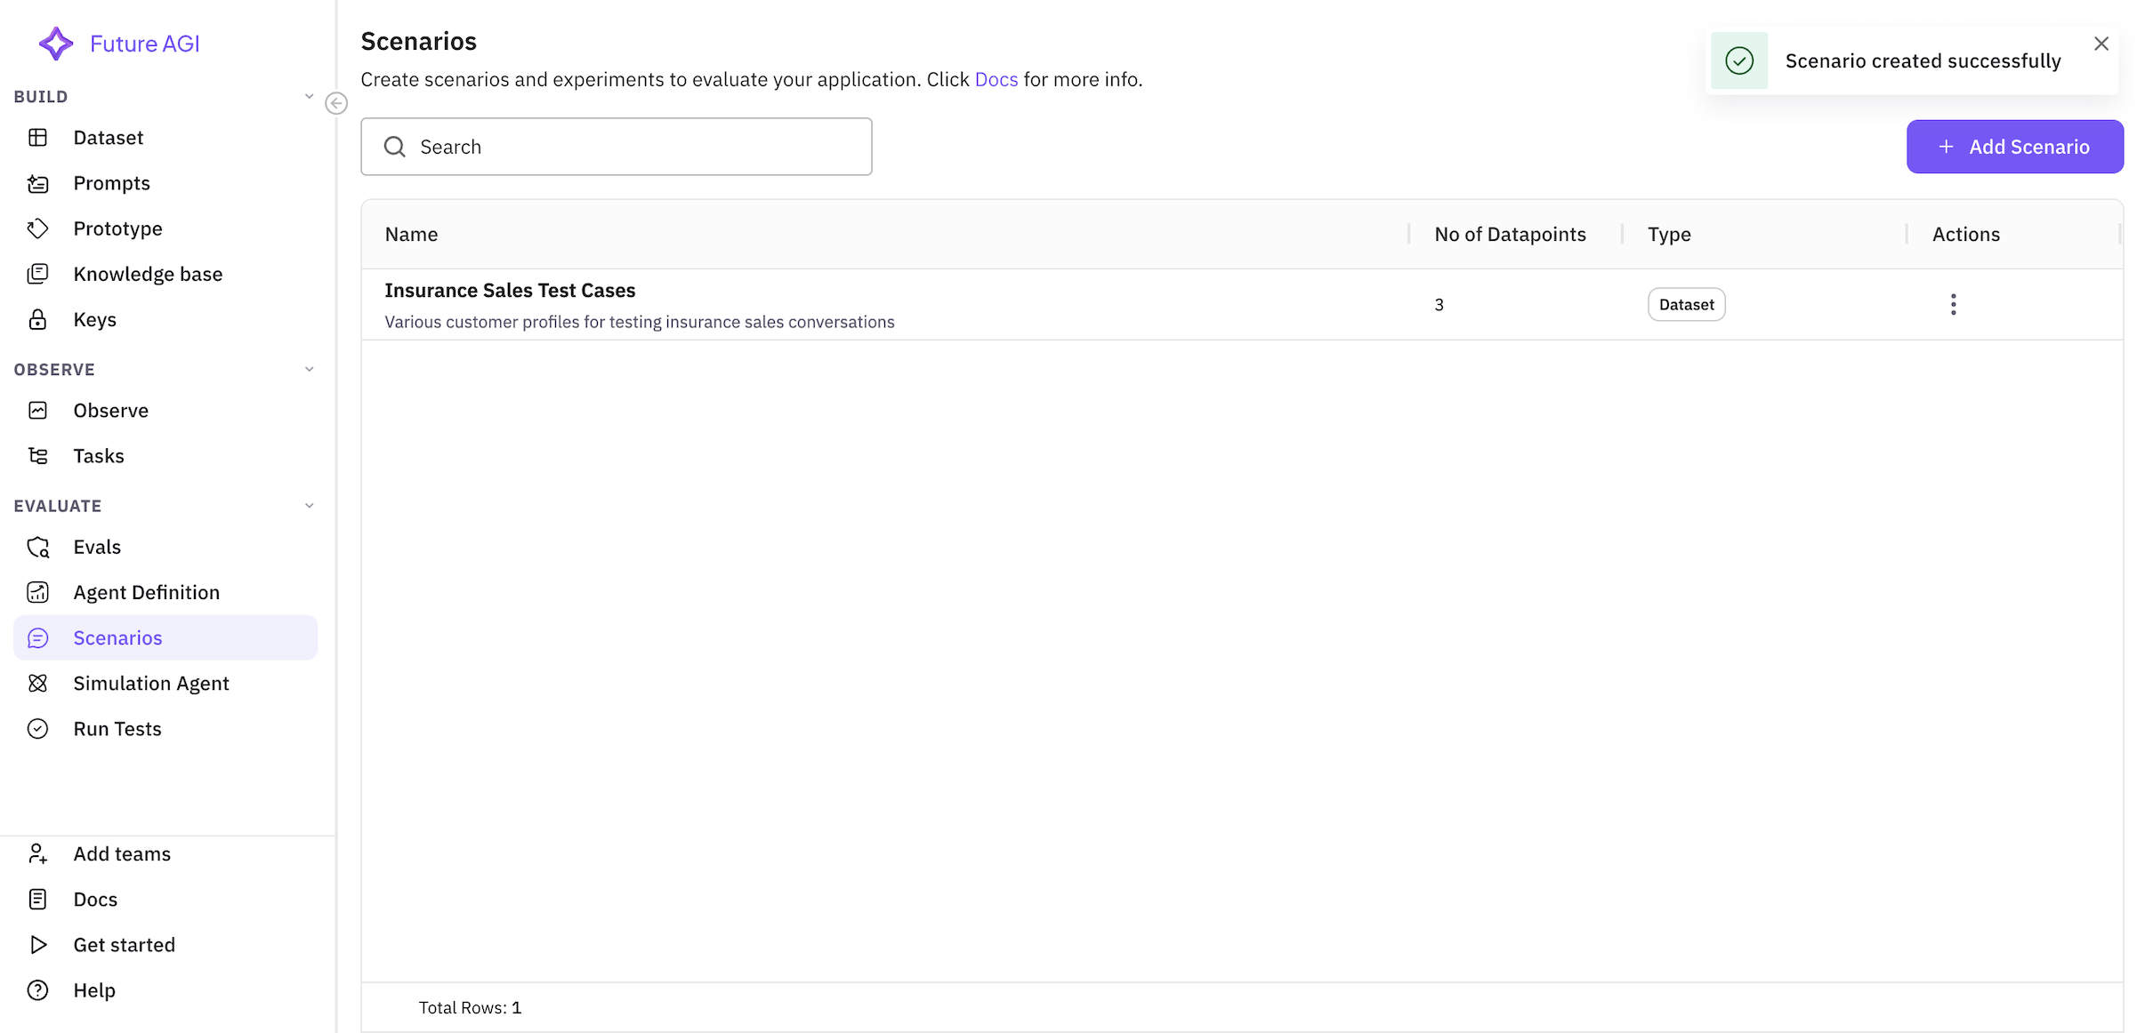Open Tasks in the Observe section
2137x1033 pixels.
(98, 456)
